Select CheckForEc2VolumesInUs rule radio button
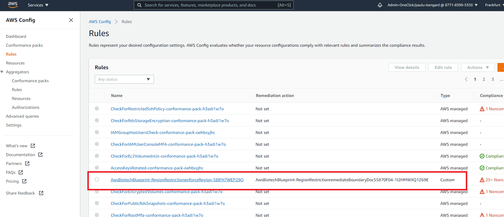The height and width of the screenshot is (217, 504). tap(97, 156)
